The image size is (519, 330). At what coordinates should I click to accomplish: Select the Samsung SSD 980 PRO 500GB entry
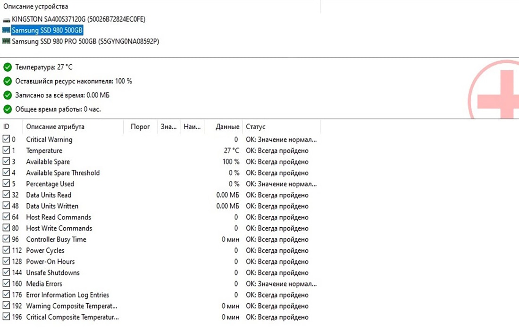[85, 41]
